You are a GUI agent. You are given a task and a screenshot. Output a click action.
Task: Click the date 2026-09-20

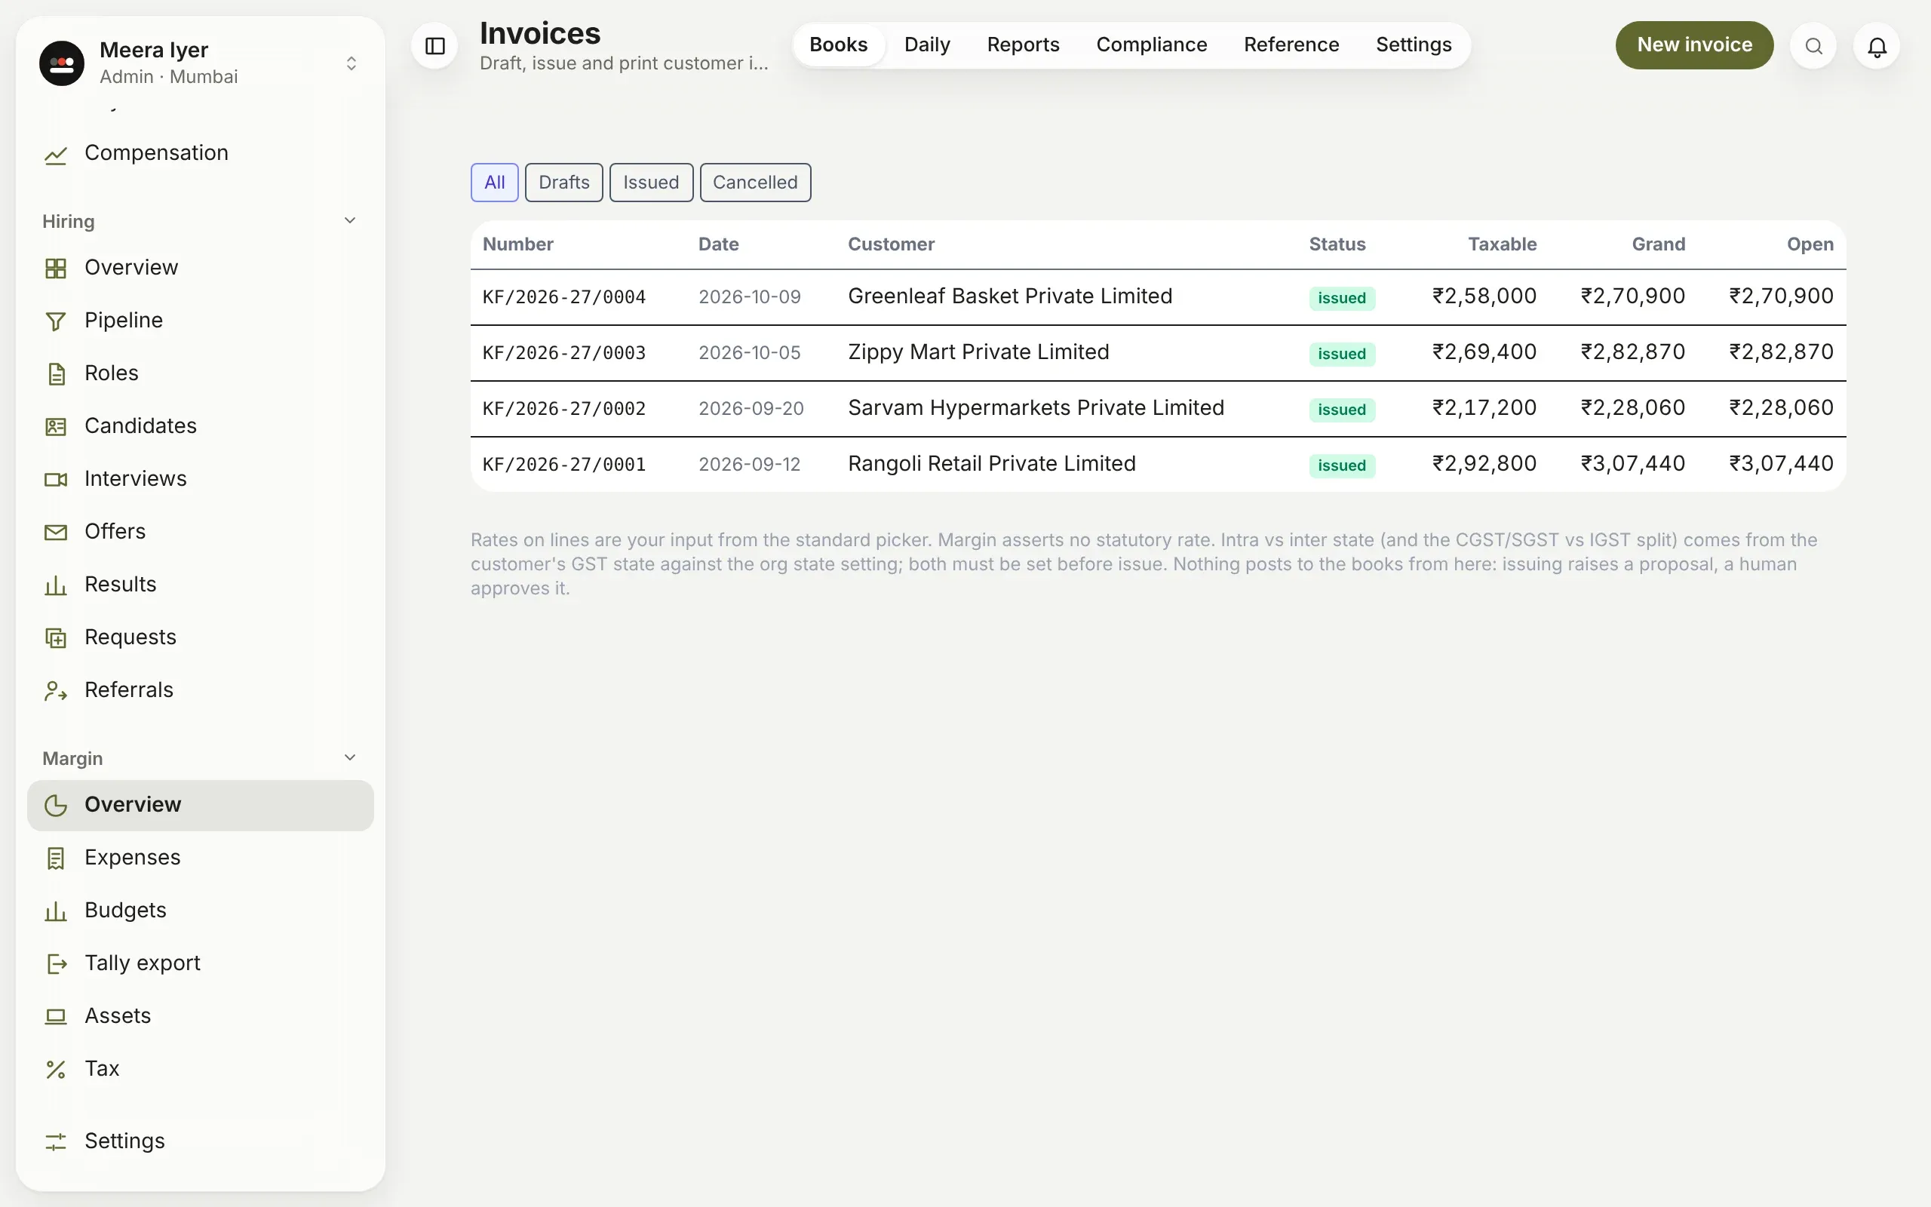pos(751,410)
